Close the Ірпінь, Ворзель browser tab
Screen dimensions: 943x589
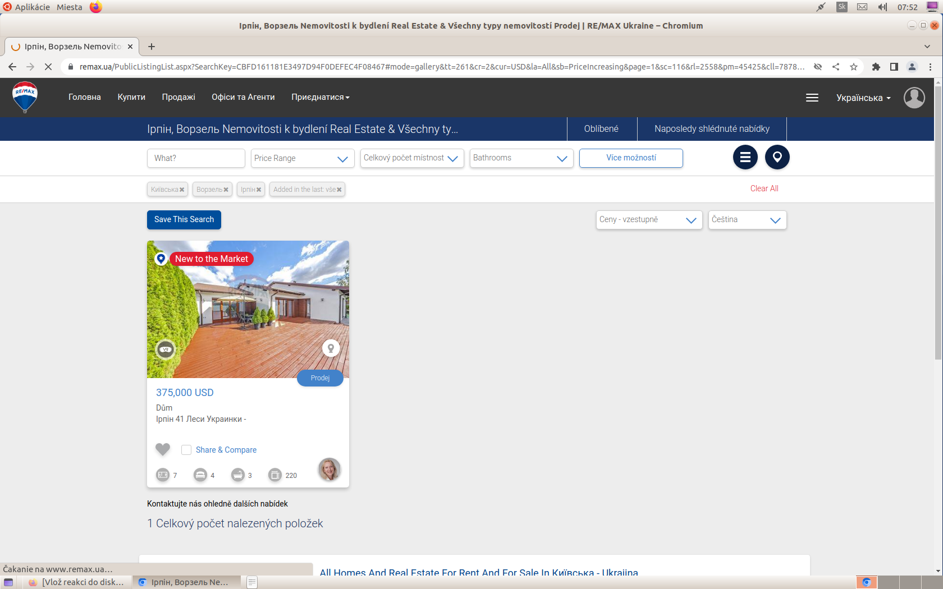(130, 47)
